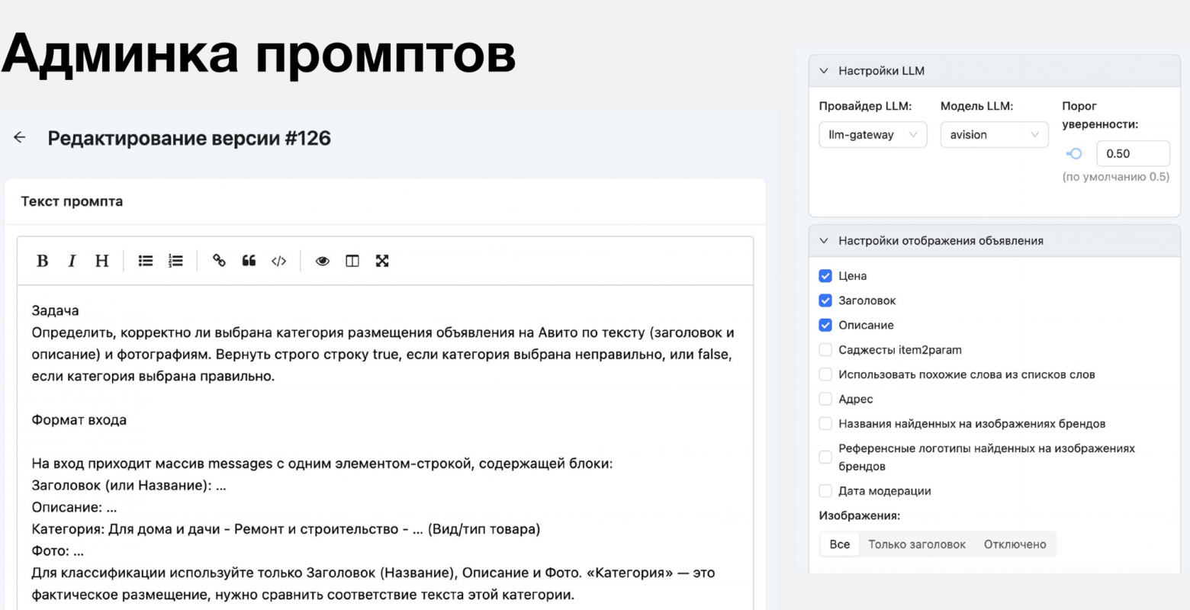Toggle side-by-side editor view
Image resolution: width=1190 pixels, height=610 pixels.
pos(352,261)
